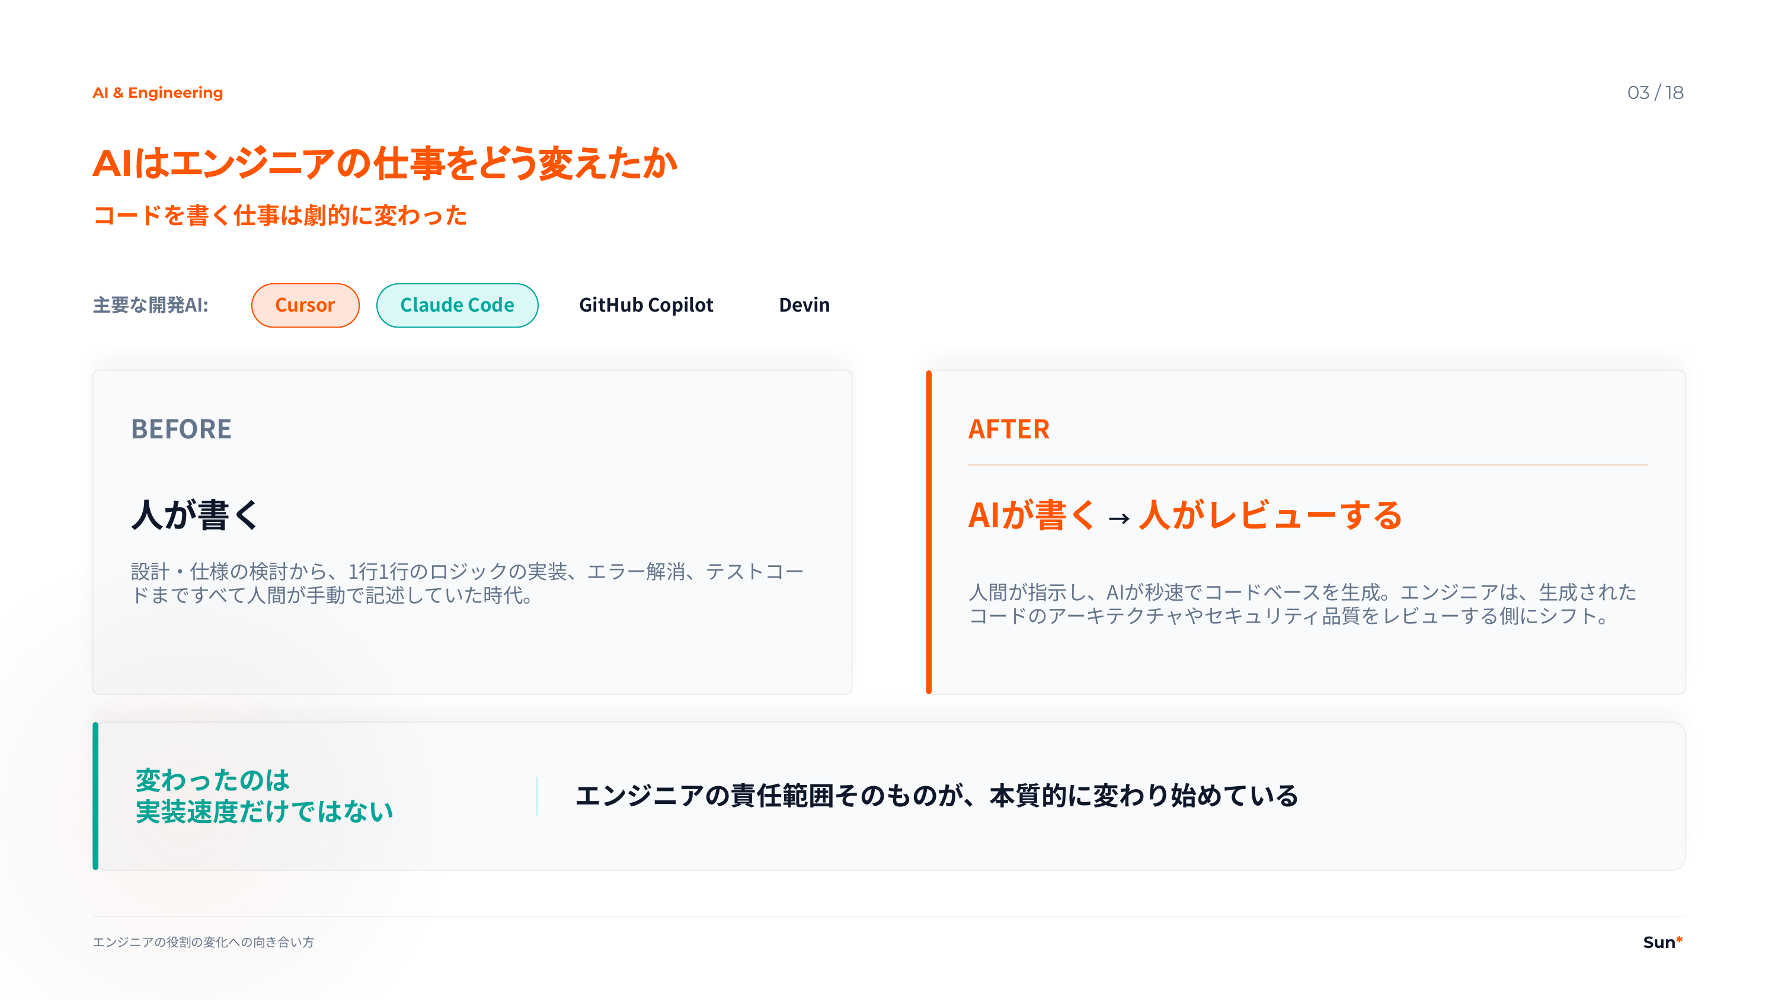This screenshot has width=1778, height=1000.
Task: Select subtitle コードを書く仕事は劇的に変わった
Action: (280, 215)
